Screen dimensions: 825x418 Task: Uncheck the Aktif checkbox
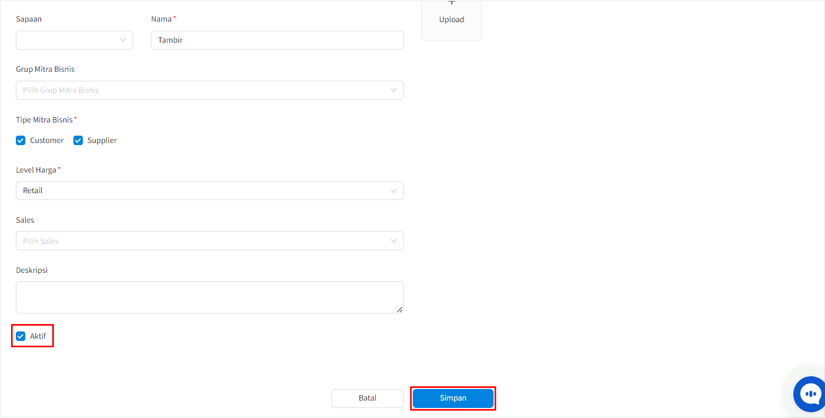click(x=21, y=336)
